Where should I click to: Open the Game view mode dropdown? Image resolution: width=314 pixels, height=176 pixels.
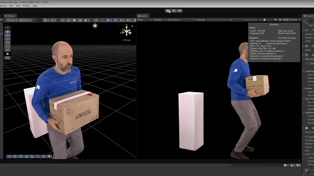click(x=144, y=20)
